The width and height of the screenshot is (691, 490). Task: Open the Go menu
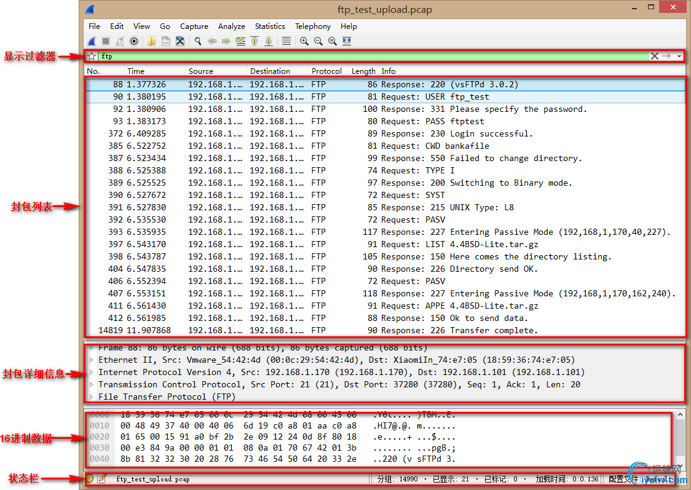coord(165,26)
